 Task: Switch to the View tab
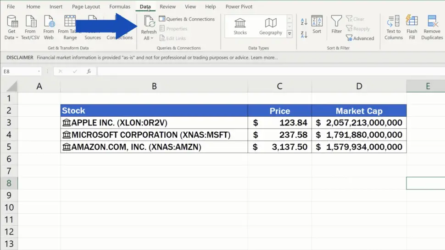190,6
